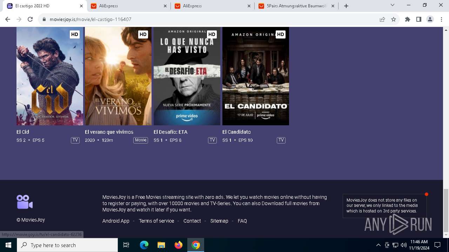The height and width of the screenshot is (252, 449).
Task: Open the Chrome three-dot menu
Action: click(441, 19)
